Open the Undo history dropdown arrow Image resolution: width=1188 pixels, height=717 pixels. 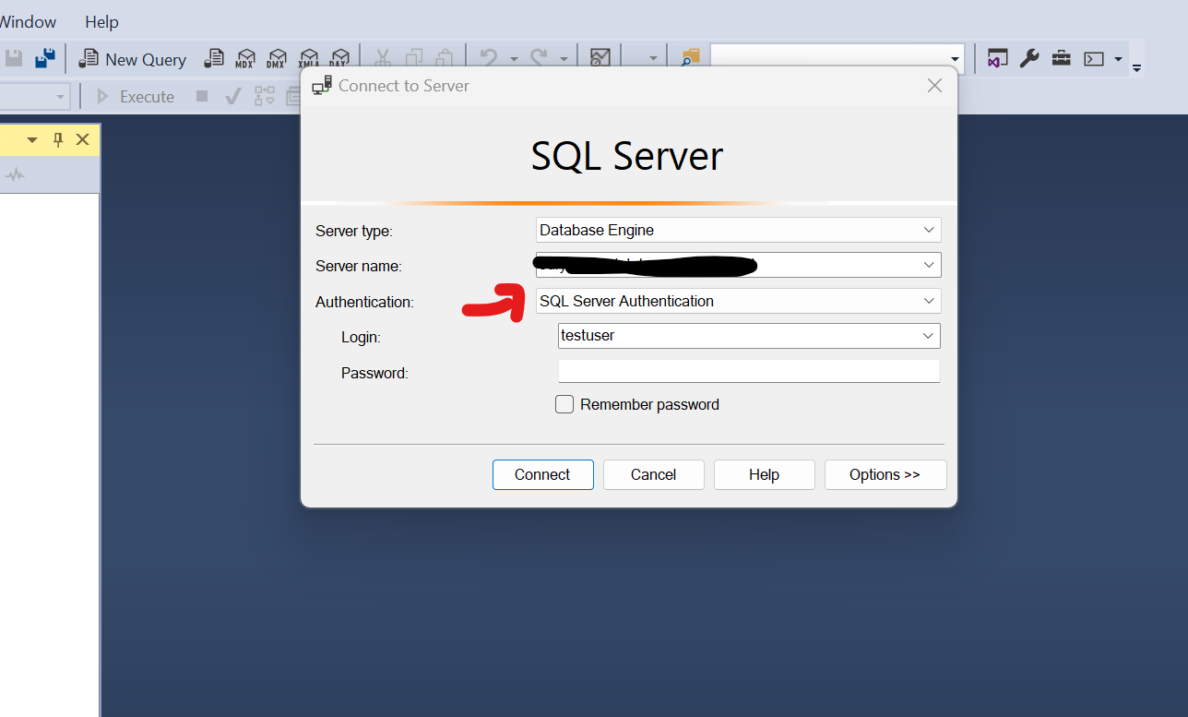click(x=514, y=59)
